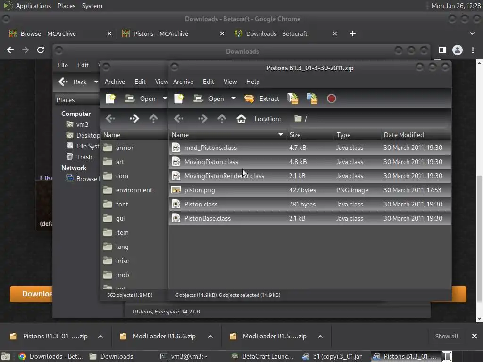Sort by Name column header in Pistons archive
483x362 pixels.
pyautogui.click(x=228, y=135)
